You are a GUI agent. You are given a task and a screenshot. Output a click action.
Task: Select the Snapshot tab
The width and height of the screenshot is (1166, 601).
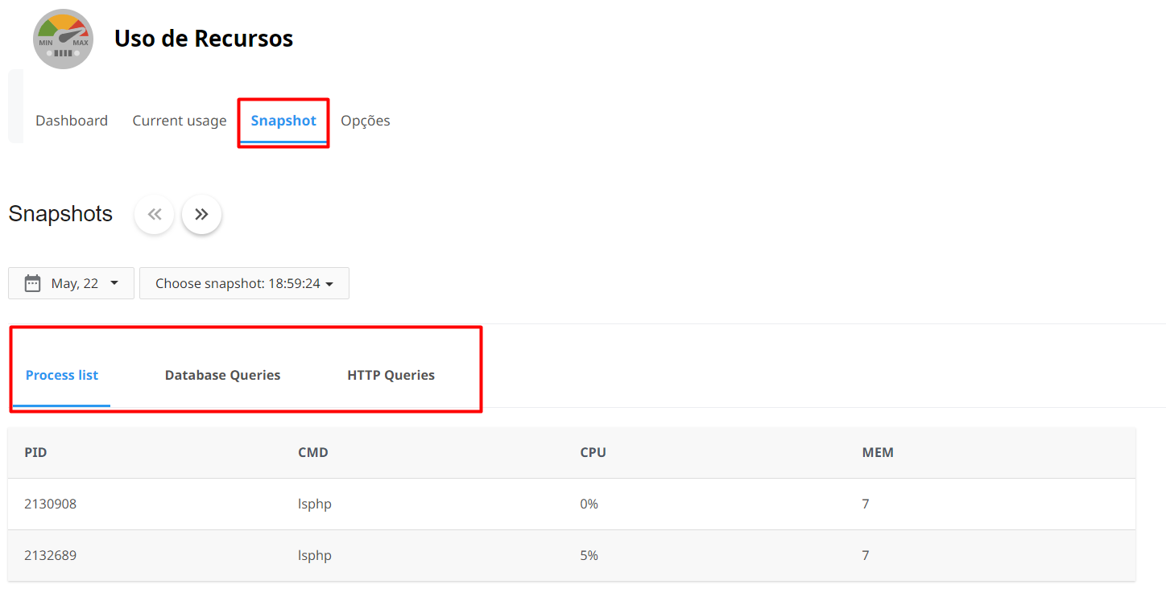[x=283, y=121]
